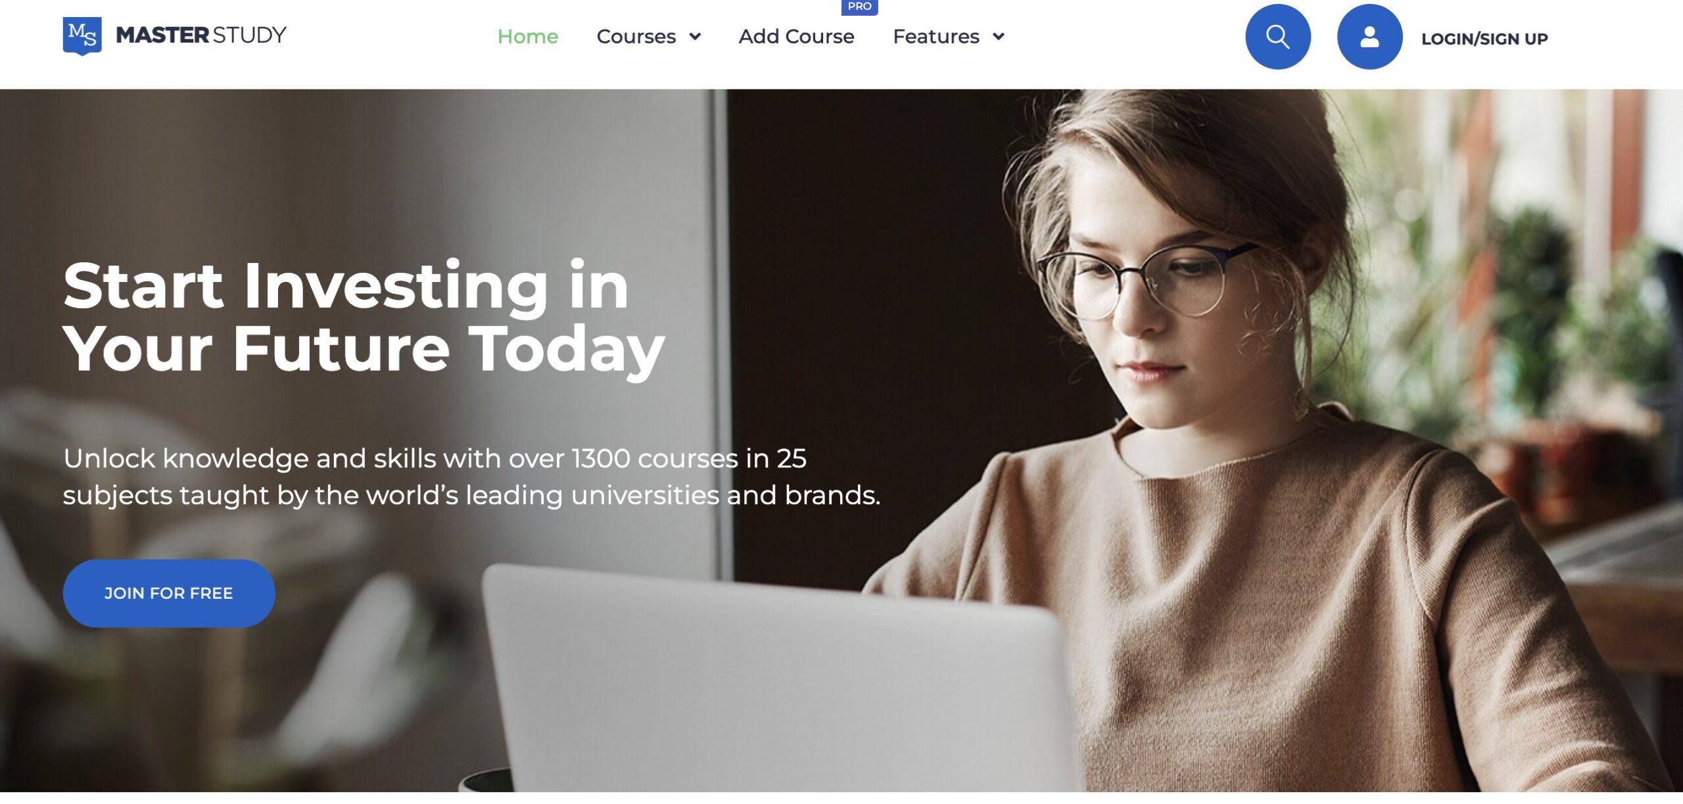This screenshot has height=804, width=1683.
Task: Open the Courses menu item
Action: (636, 36)
